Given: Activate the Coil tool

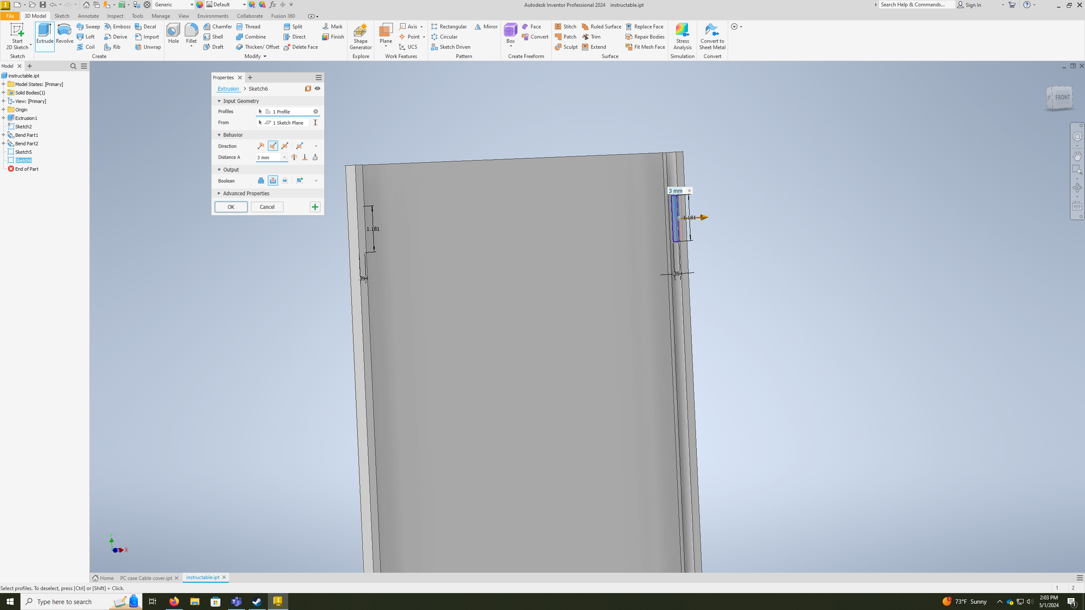Looking at the screenshot, I should pos(86,47).
